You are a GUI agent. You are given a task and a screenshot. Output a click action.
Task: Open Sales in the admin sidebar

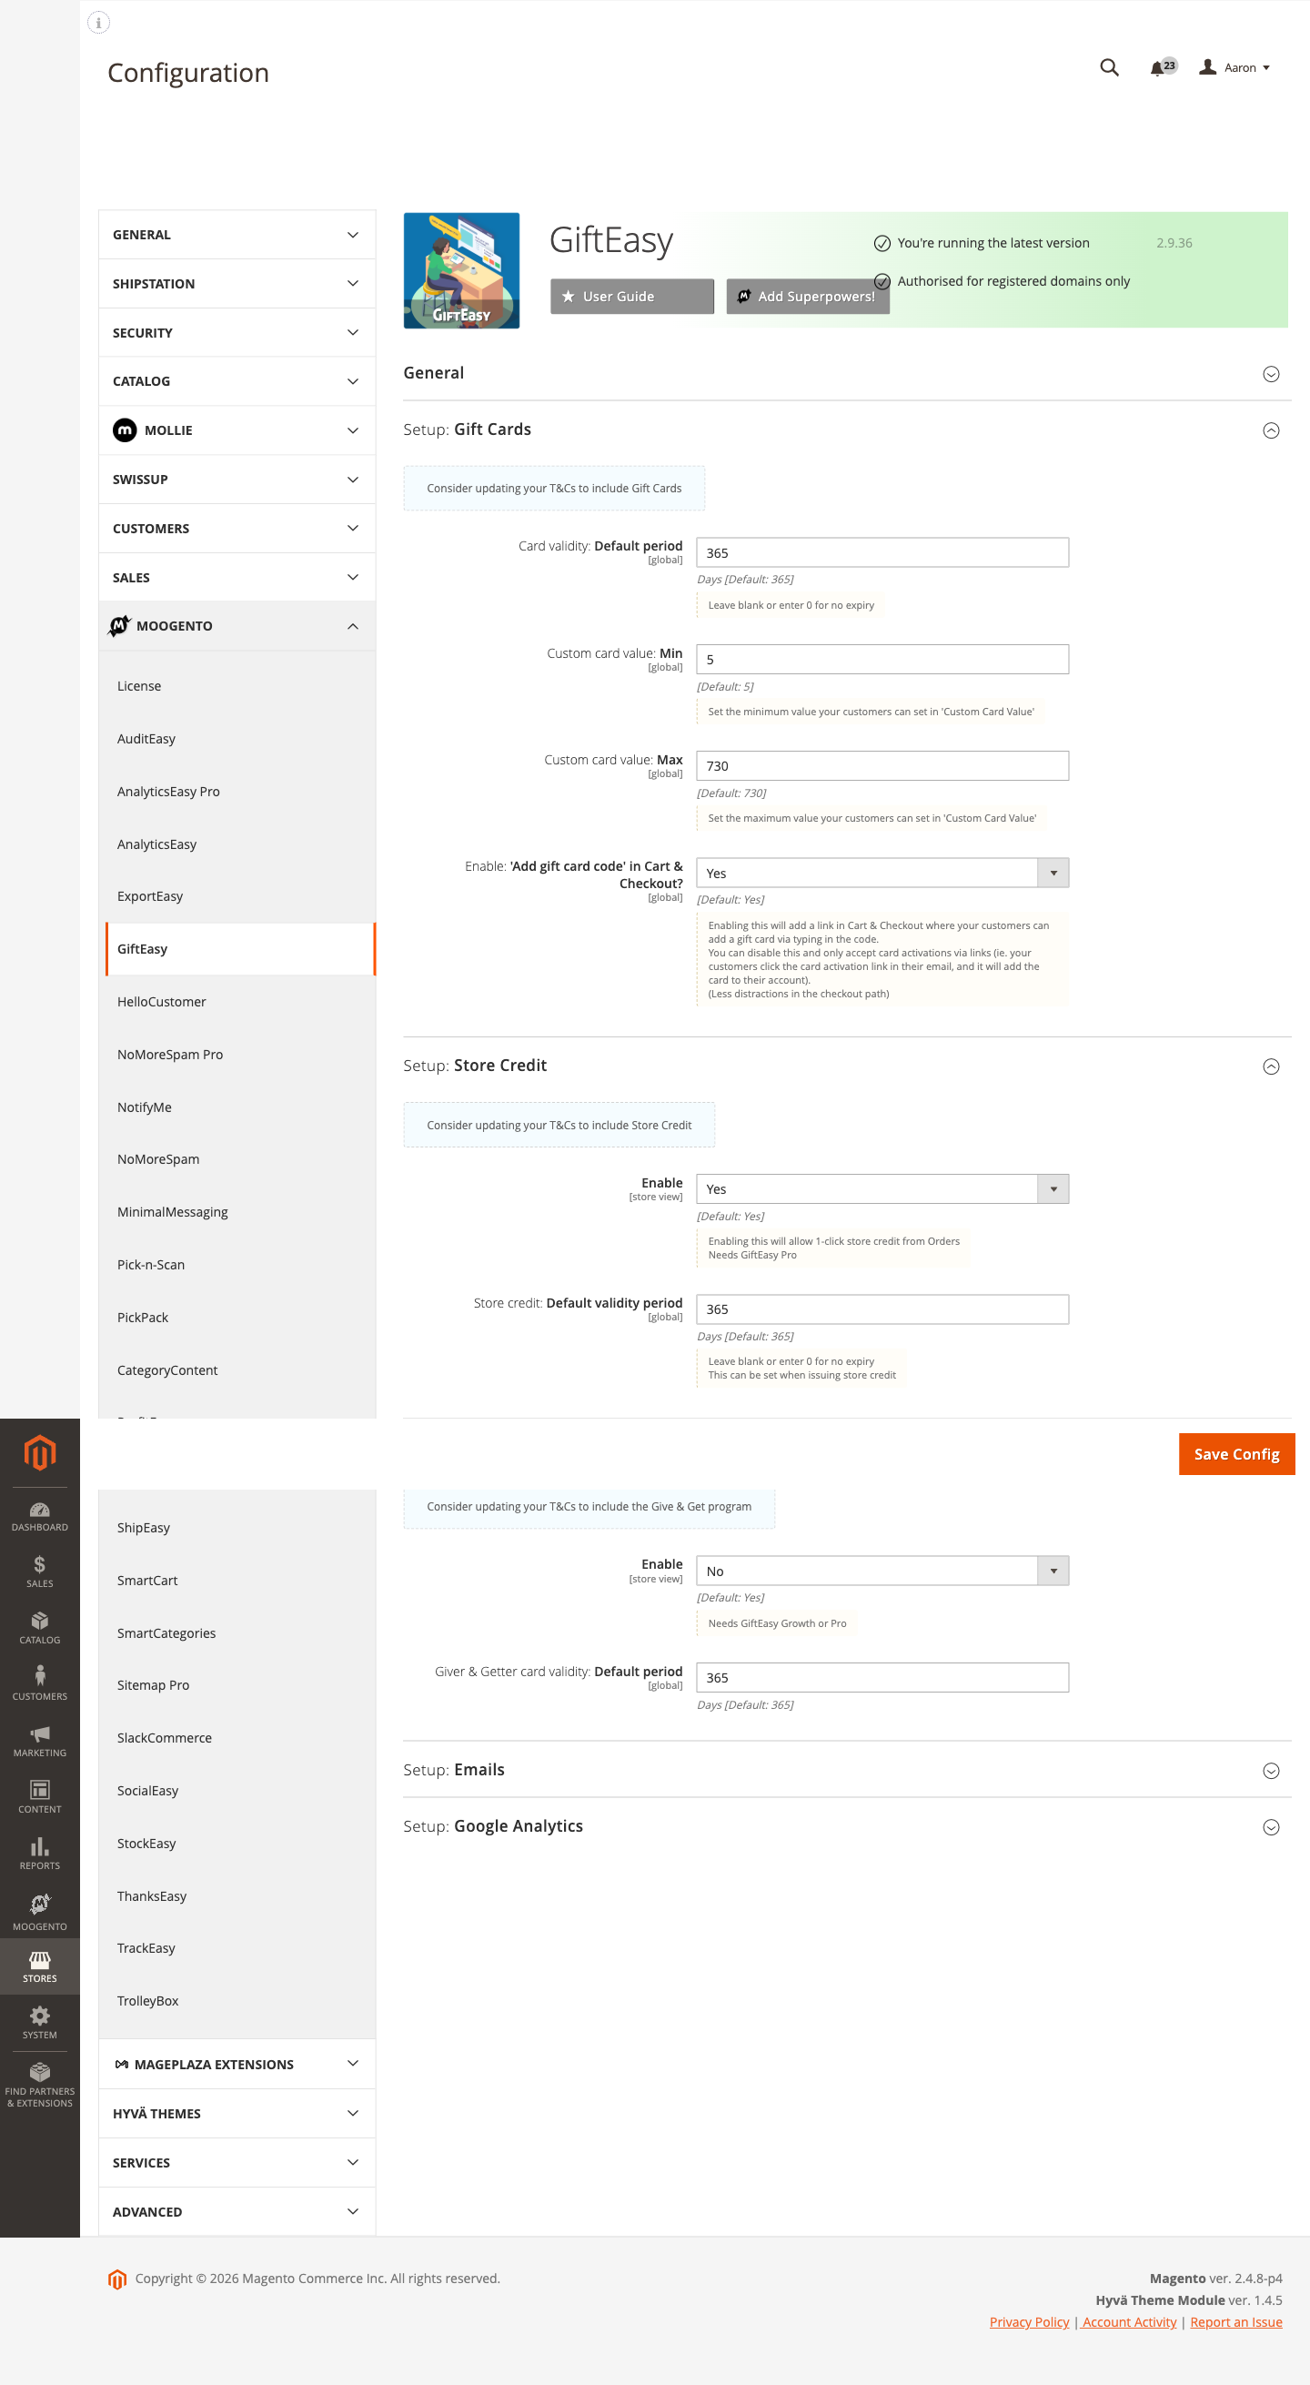[x=40, y=1572]
